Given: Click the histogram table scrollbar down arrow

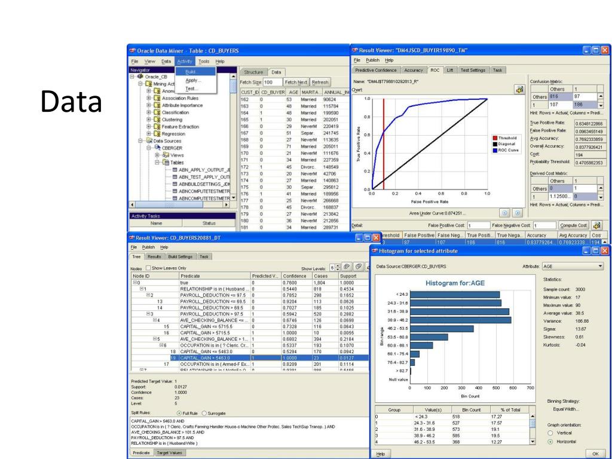Looking at the screenshot, I should [x=533, y=442].
